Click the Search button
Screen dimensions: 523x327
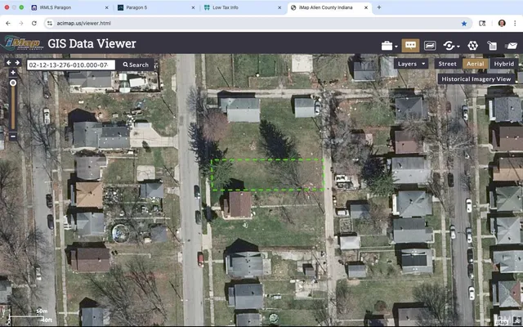[136, 65]
